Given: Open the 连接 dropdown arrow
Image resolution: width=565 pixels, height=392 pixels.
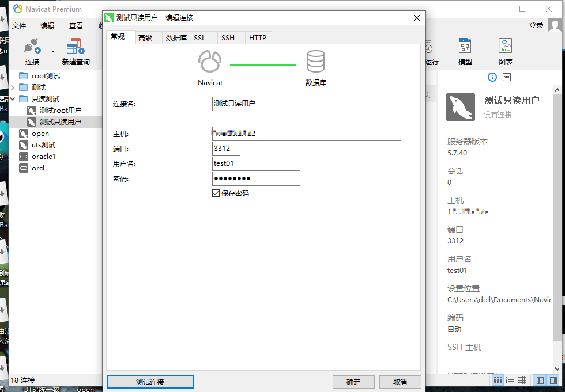Looking at the screenshot, I should 52,51.
